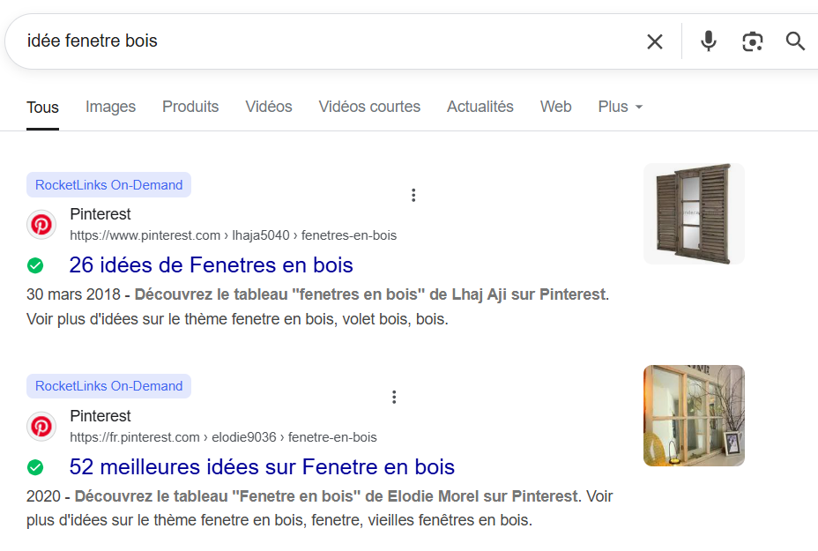Click RocketLinks On-Demand badge above elodie9036 result
818x551 pixels.
coord(109,386)
